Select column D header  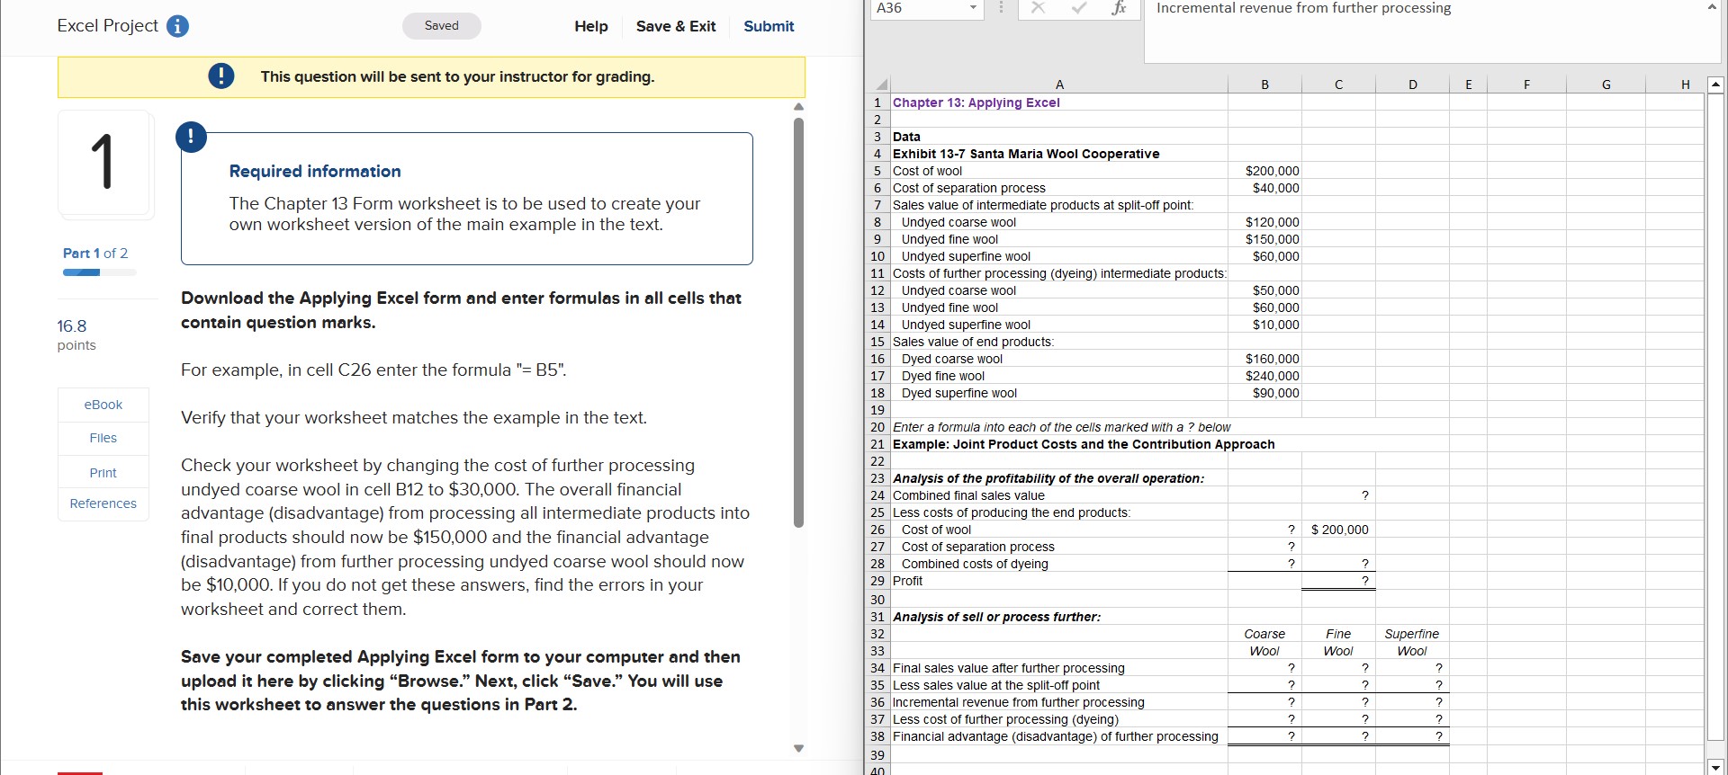click(1412, 85)
